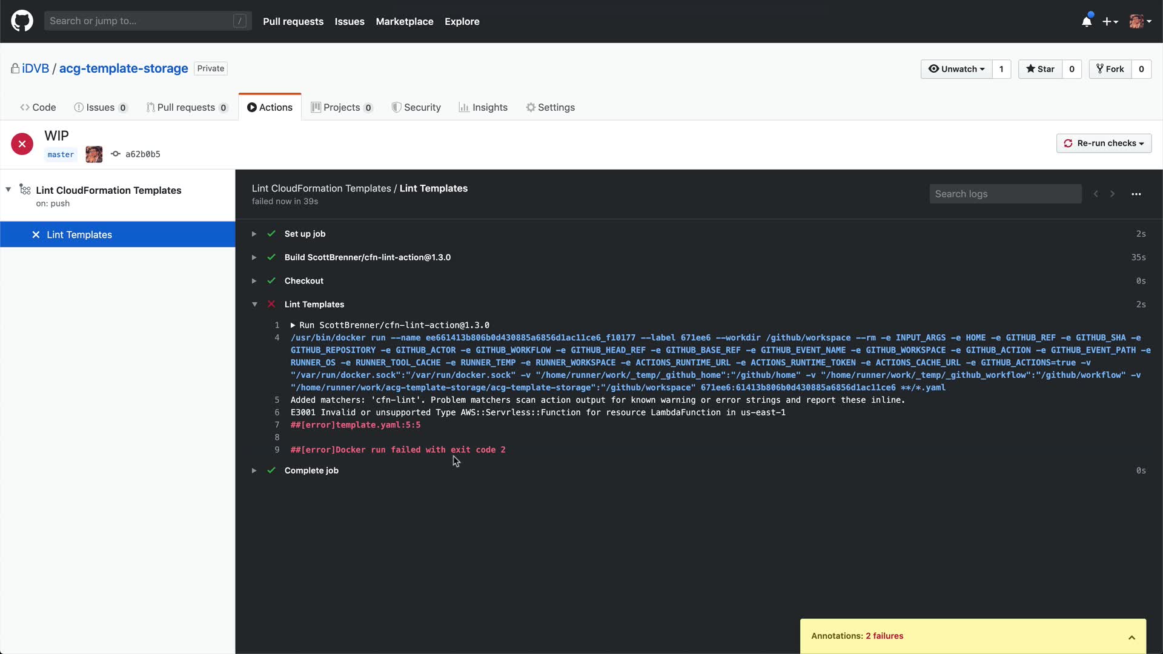Viewport: 1163px width, 654px height.
Task: Collapse the Lint Templates step
Action: pyautogui.click(x=254, y=305)
